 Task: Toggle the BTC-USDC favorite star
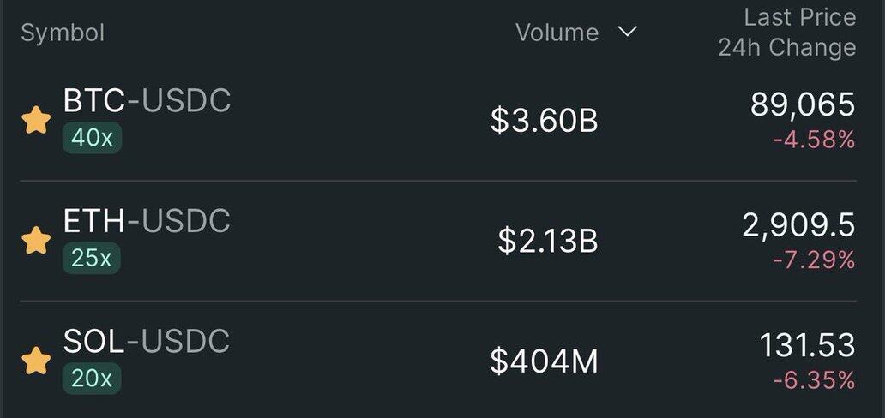pos(36,121)
